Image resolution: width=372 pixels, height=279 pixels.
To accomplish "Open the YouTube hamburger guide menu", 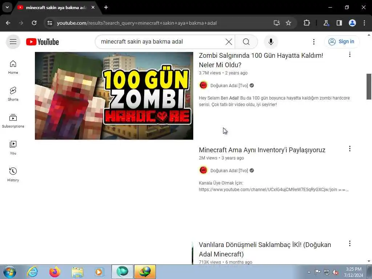I will pyautogui.click(x=13, y=42).
